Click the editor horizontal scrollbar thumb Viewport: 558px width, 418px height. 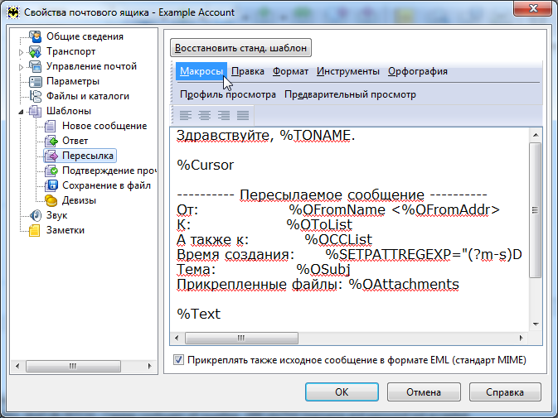coord(241,338)
